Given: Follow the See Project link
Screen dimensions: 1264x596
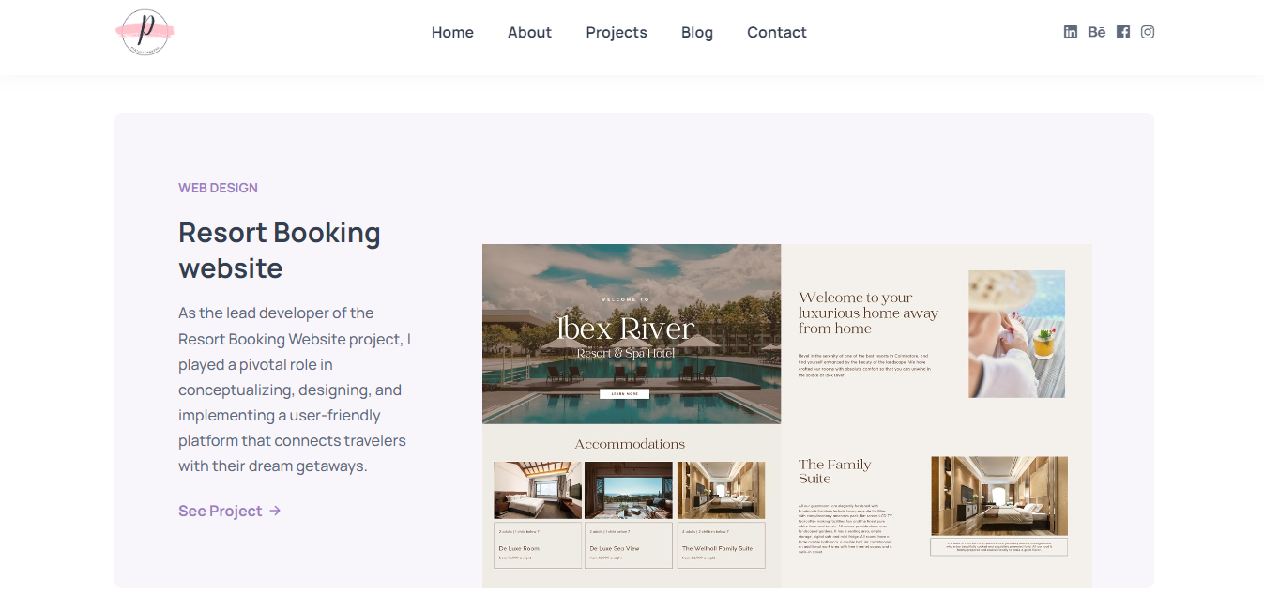Looking at the screenshot, I should tap(220, 510).
